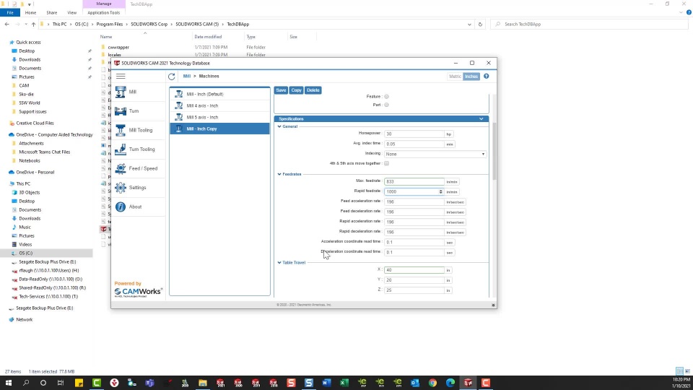Click the Max. feedrate input field
The width and height of the screenshot is (693, 390).
pos(414,182)
